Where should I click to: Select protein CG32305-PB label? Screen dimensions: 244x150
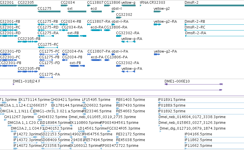point(29,69)
